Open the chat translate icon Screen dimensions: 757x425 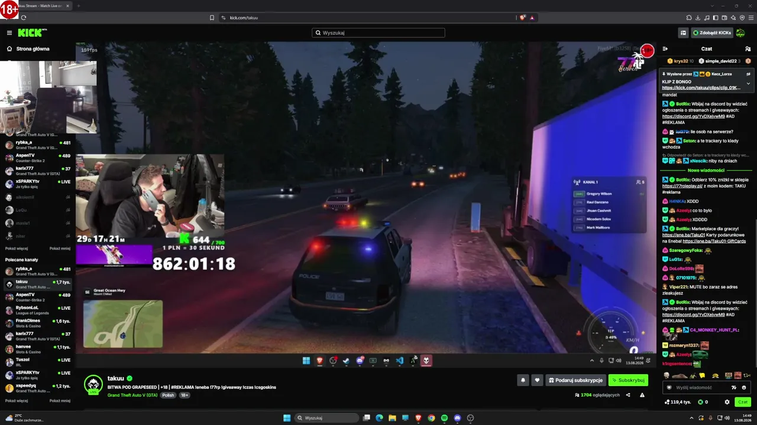(x=734, y=387)
